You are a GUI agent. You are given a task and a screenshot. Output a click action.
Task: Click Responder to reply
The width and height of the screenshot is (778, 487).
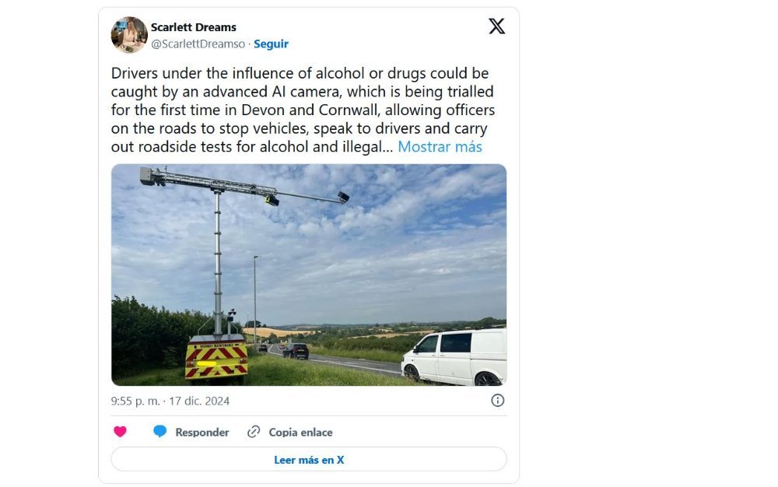(x=202, y=433)
